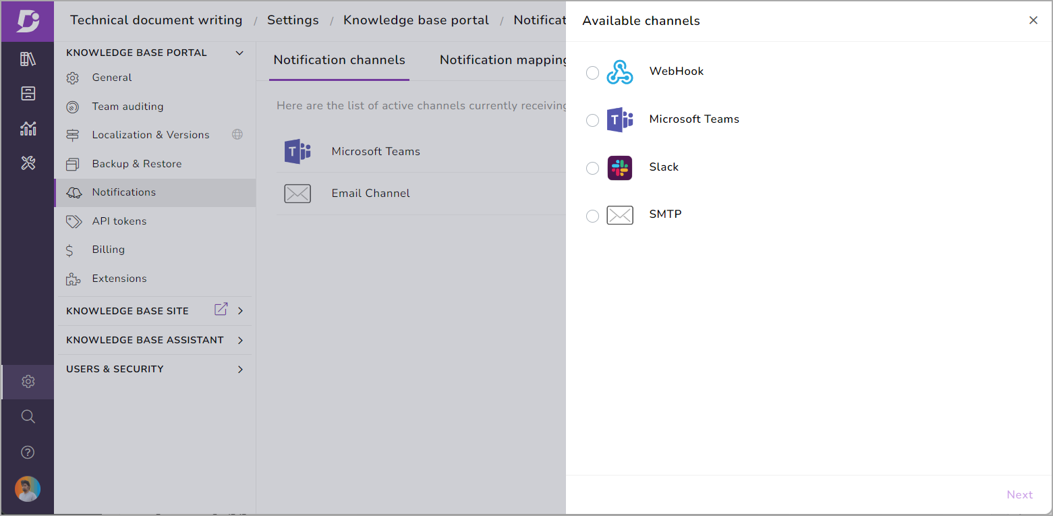Click the Billing dollar icon

(69, 250)
